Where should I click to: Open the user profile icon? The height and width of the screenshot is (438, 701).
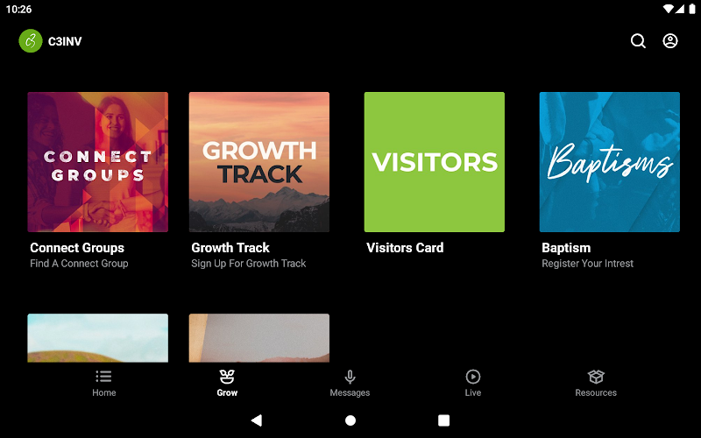(669, 41)
